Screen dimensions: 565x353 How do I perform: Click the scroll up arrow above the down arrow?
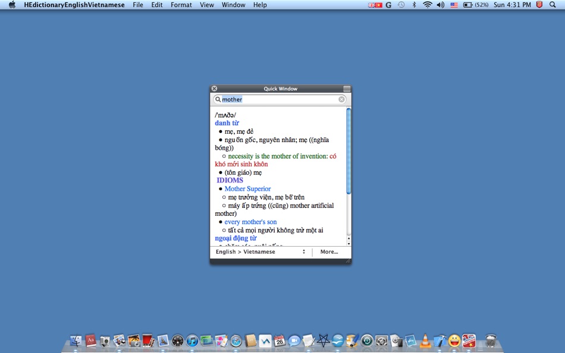[349, 238]
